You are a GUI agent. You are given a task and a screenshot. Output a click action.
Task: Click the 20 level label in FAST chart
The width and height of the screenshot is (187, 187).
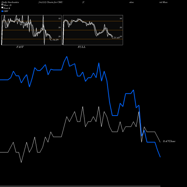59,36
